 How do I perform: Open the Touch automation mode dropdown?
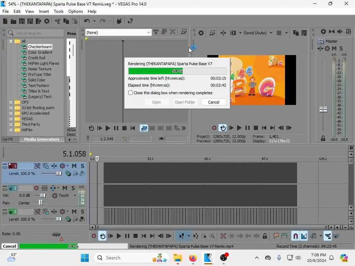coord(75,195)
